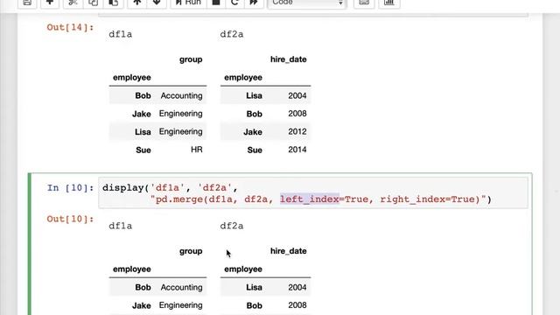This screenshot has height=315, width=560.
Task: Click the bar chart toolbar icon
Action: pos(388,3)
